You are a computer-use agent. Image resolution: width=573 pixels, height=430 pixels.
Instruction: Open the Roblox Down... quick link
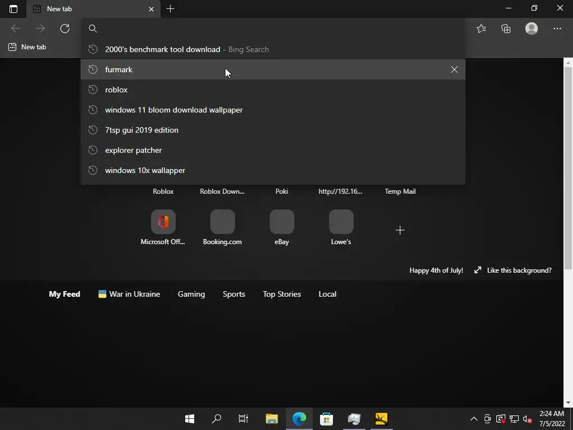pos(222,191)
